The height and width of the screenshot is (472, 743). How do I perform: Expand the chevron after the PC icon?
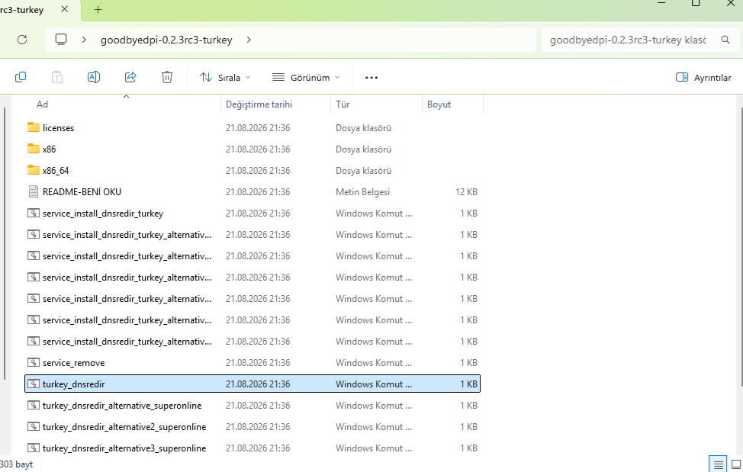84,40
